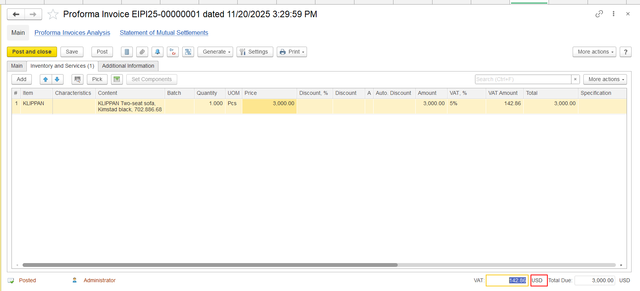Open the reminder bell icon
640x291 pixels.
(157, 52)
